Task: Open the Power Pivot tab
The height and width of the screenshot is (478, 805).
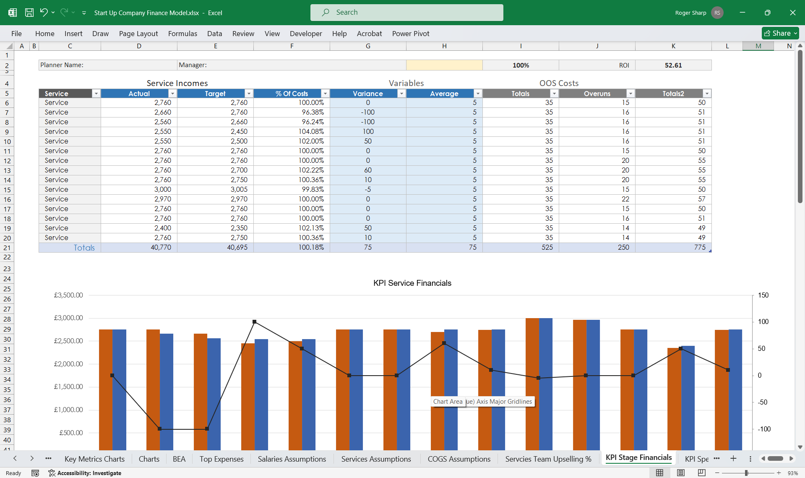Action: pos(411,34)
